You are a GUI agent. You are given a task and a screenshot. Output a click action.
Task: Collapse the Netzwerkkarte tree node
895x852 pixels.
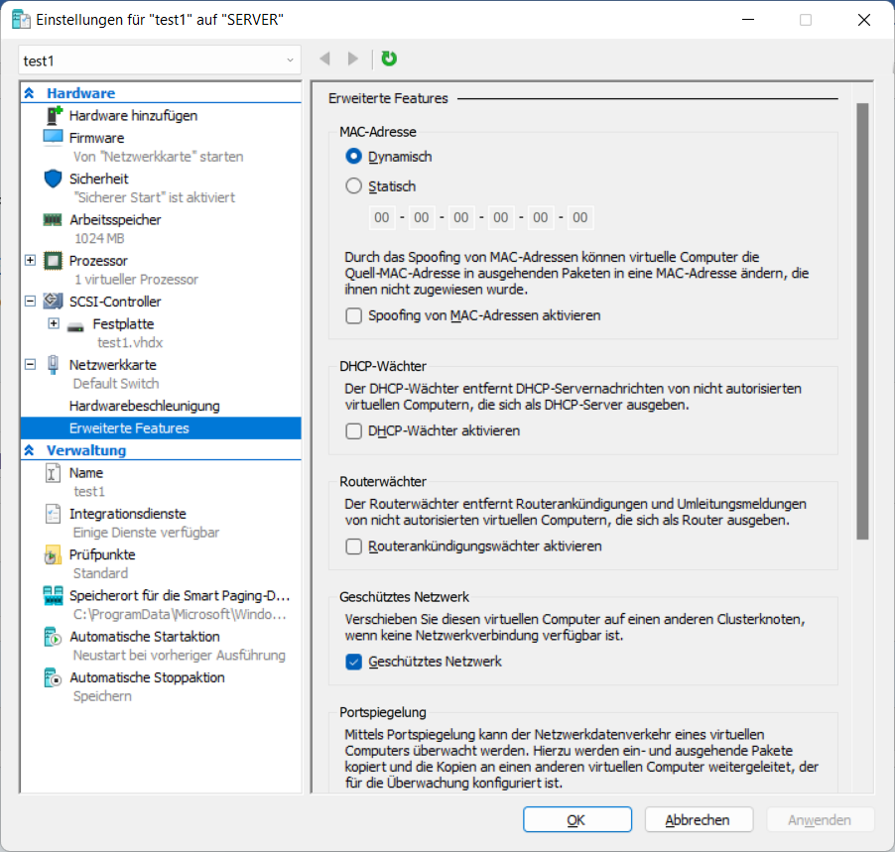pyautogui.click(x=30, y=364)
